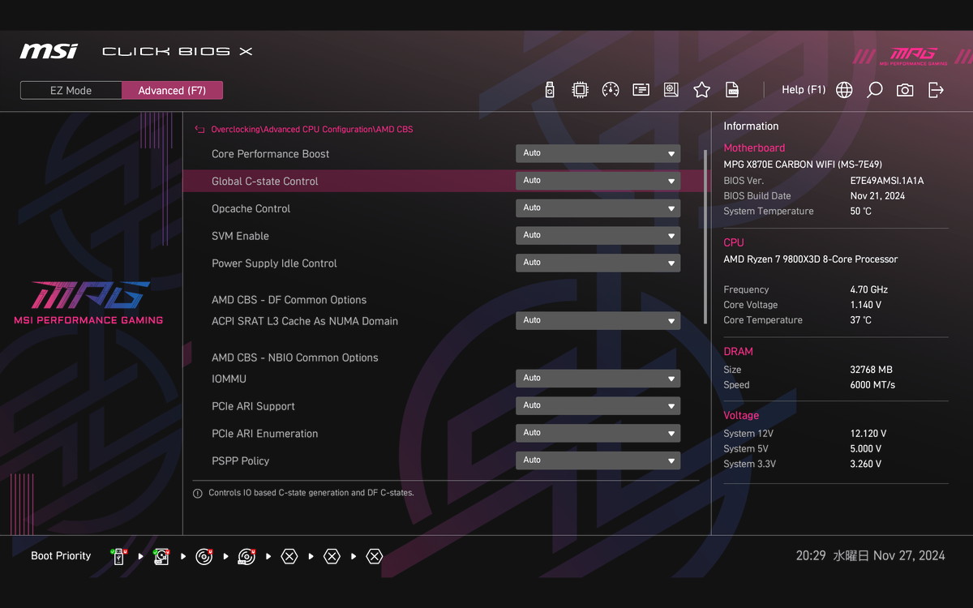Expand Power Supply Idle Control dropdown
The width and height of the screenshot is (973, 608).
(598, 263)
